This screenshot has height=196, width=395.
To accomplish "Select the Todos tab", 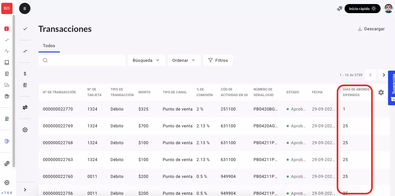I will [x=49, y=46].
